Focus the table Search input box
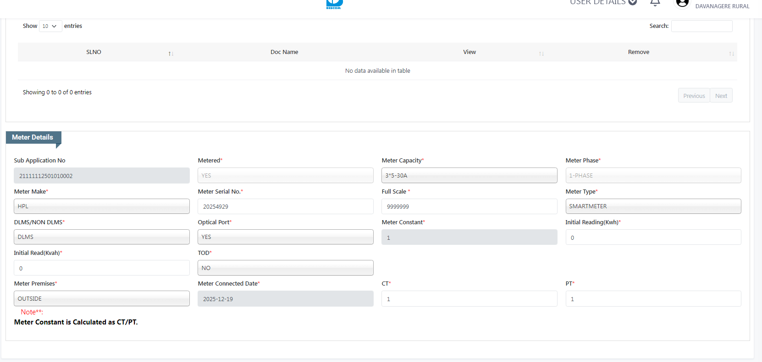This screenshot has width=762, height=362. [x=701, y=26]
